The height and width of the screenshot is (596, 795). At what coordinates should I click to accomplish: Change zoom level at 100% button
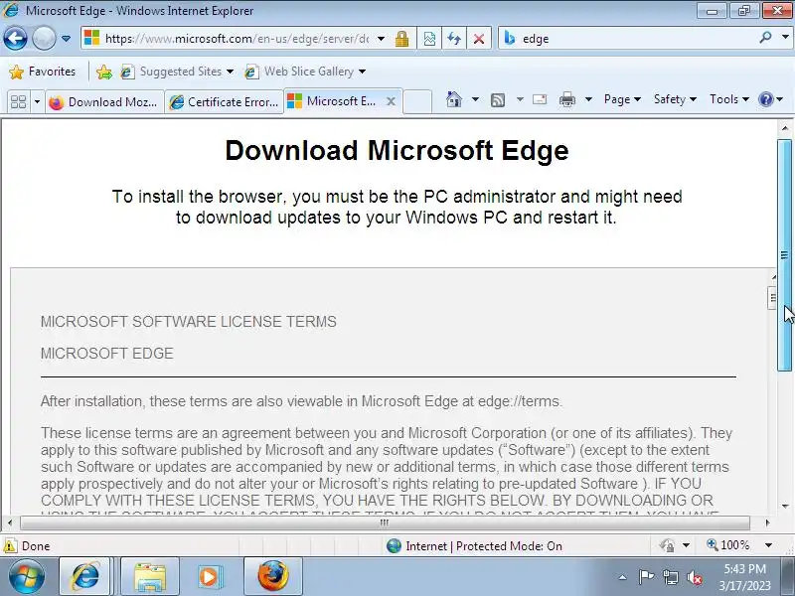click(728, 545)
